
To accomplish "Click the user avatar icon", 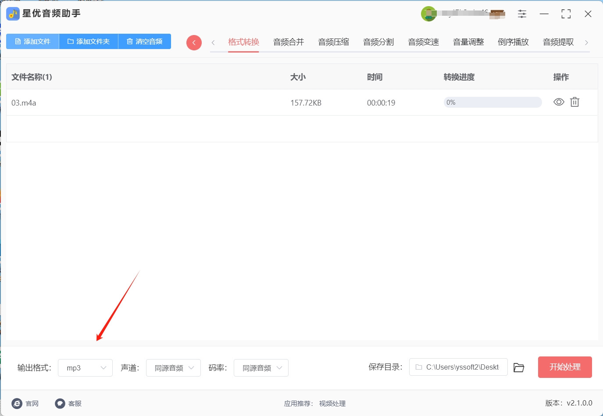I will click(428, 14).
